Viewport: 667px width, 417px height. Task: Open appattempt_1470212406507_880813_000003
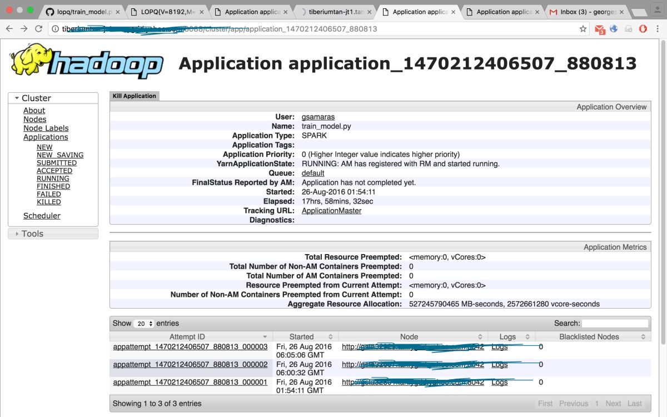point(190,346)
